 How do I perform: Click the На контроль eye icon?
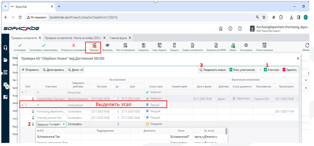point(246,45)
